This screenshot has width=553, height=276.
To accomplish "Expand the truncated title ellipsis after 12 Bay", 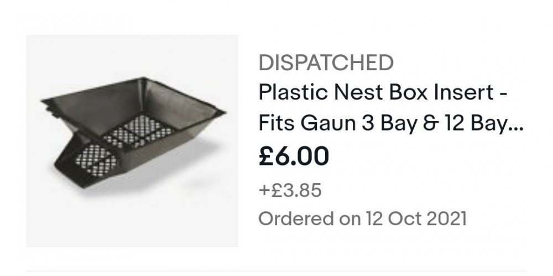I will [516, 129].
